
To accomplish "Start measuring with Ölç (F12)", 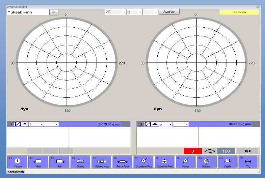I will click(248, 161).
